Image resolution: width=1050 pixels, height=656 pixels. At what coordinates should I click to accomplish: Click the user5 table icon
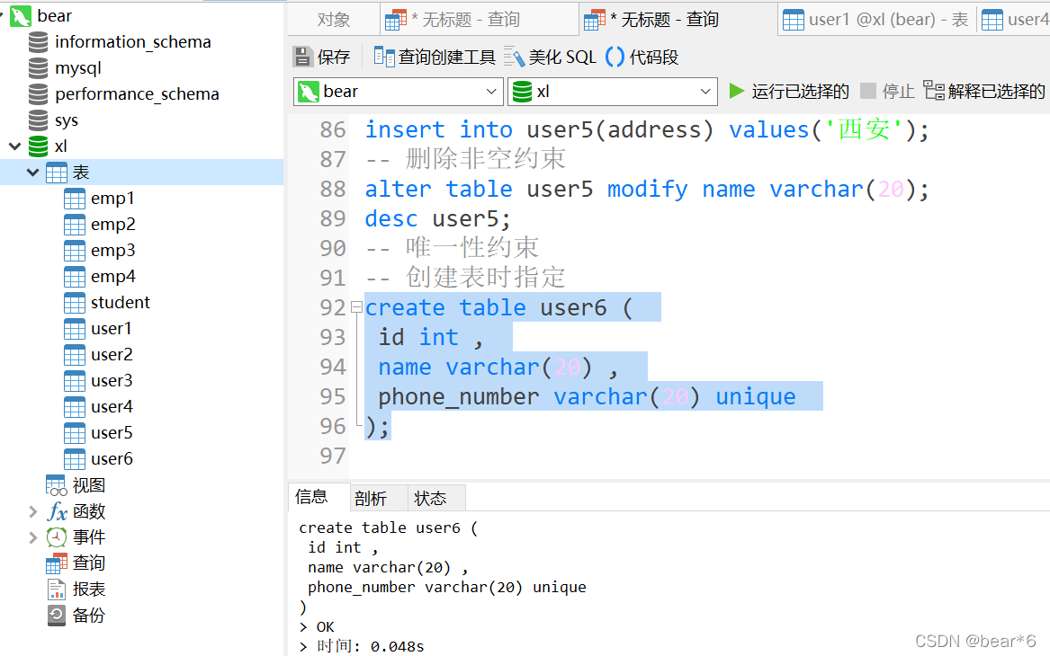point(75,433)
